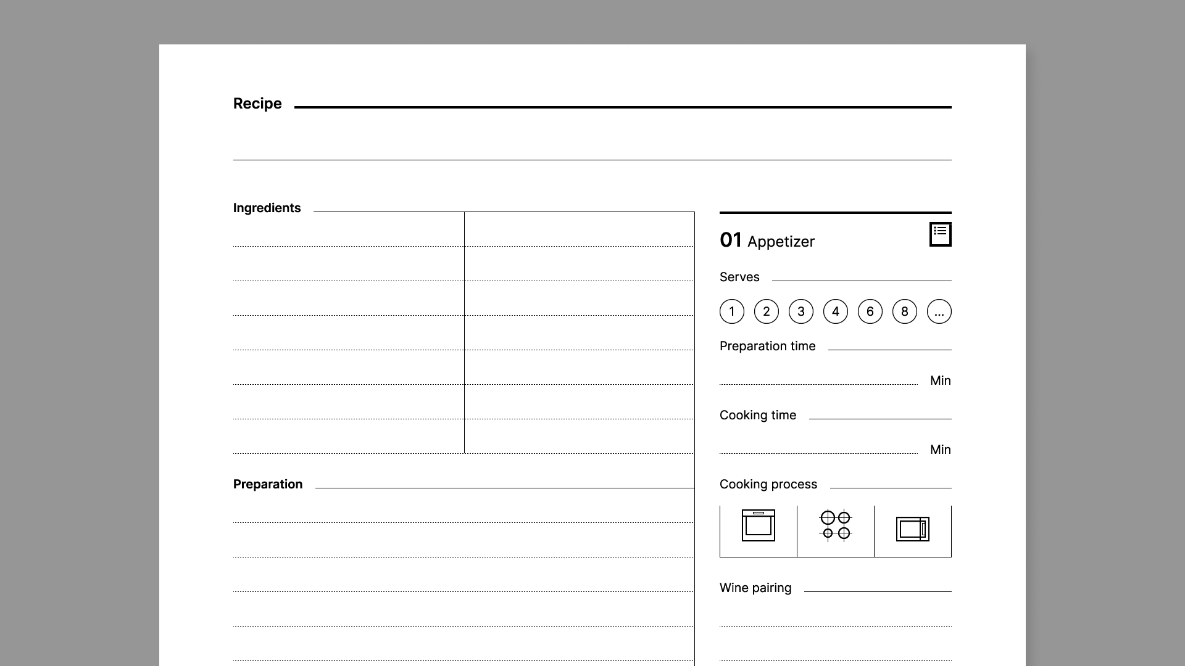Viewport: 1185px width, 666px height.
Task: Choose serves 3 circle
Action: tap(800, 311)
